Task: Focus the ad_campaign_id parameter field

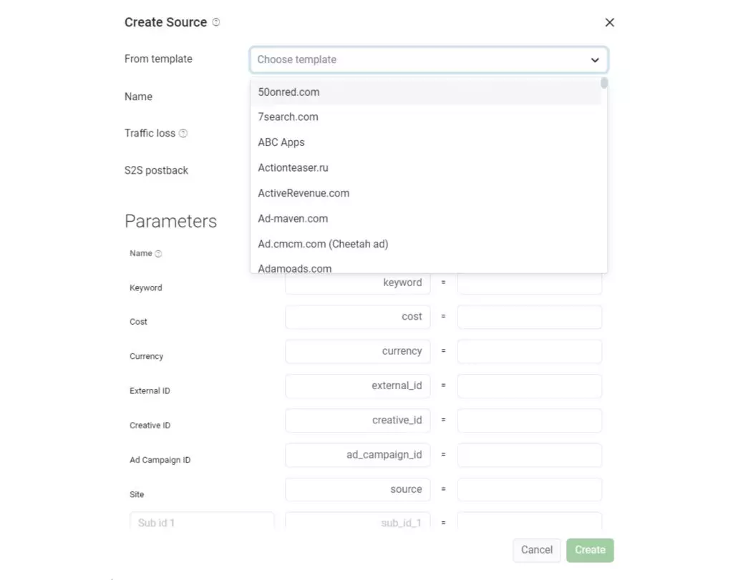Action: point(357,455)
